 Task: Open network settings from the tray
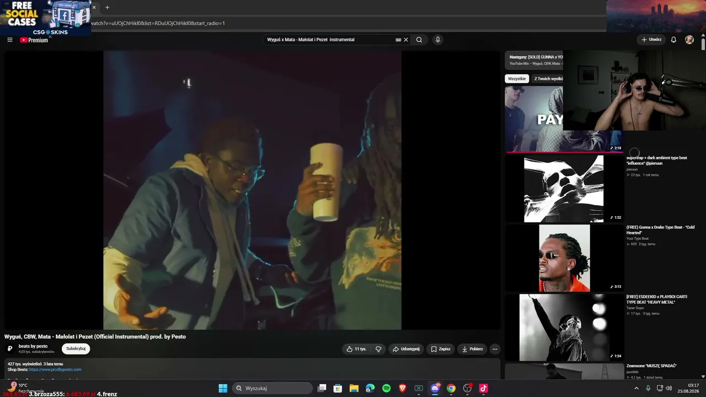(x=660, y=388)
